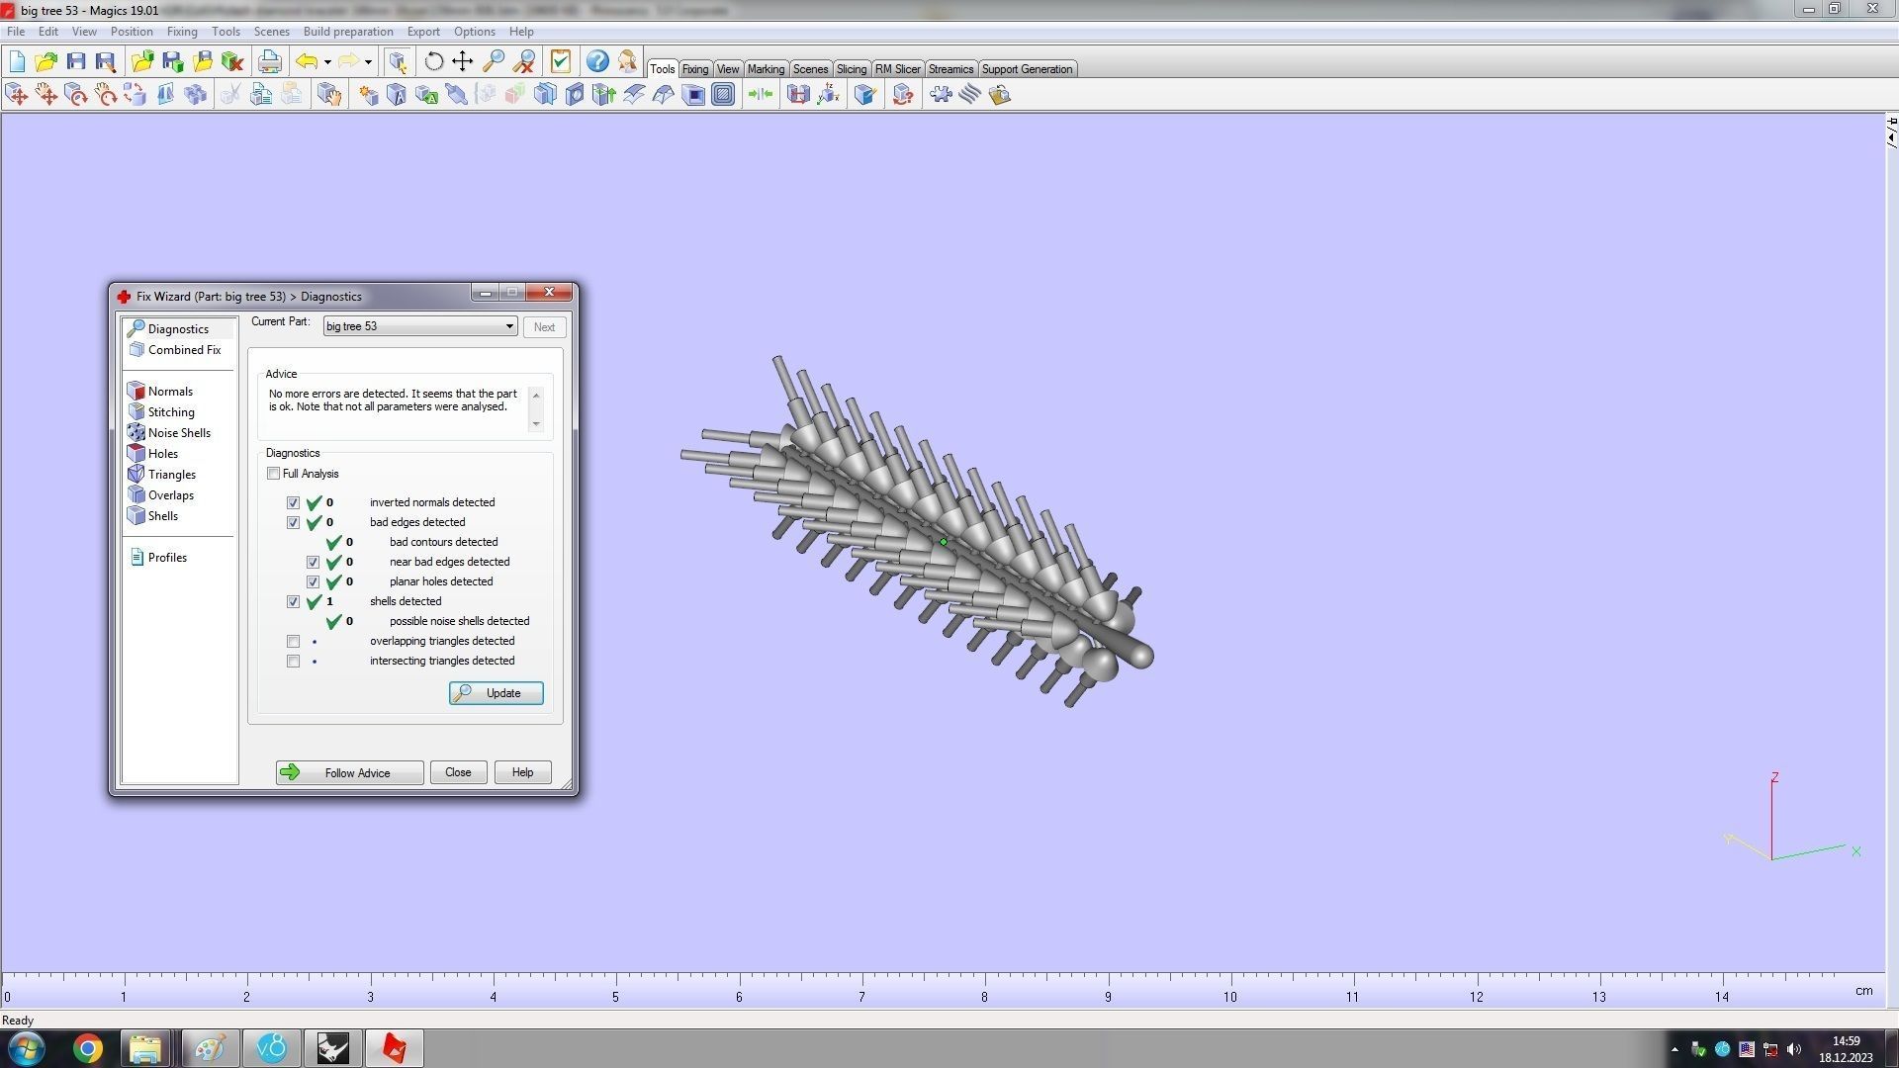Image resolution: width=1899 pixels, height=1068 pixels.
Task: Click the Zoom magnifier tool
Action: coord(493,61)
